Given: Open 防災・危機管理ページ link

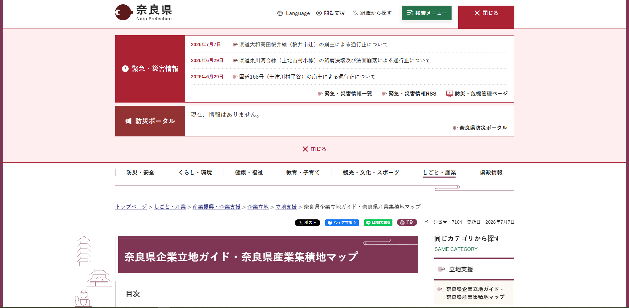Looking at the screenshot, I should (477, 94).
